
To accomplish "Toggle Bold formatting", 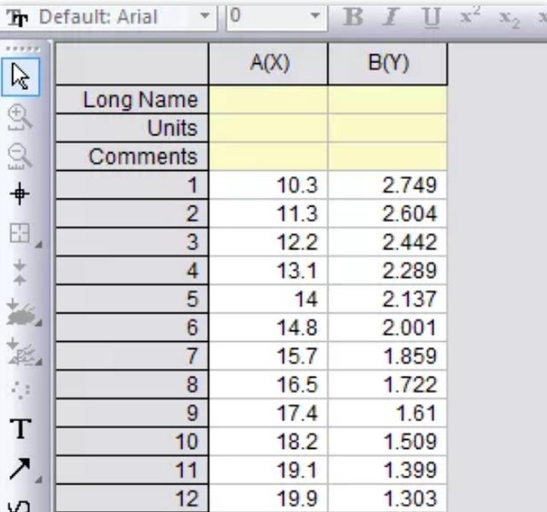I will click(x=353, y=16).
